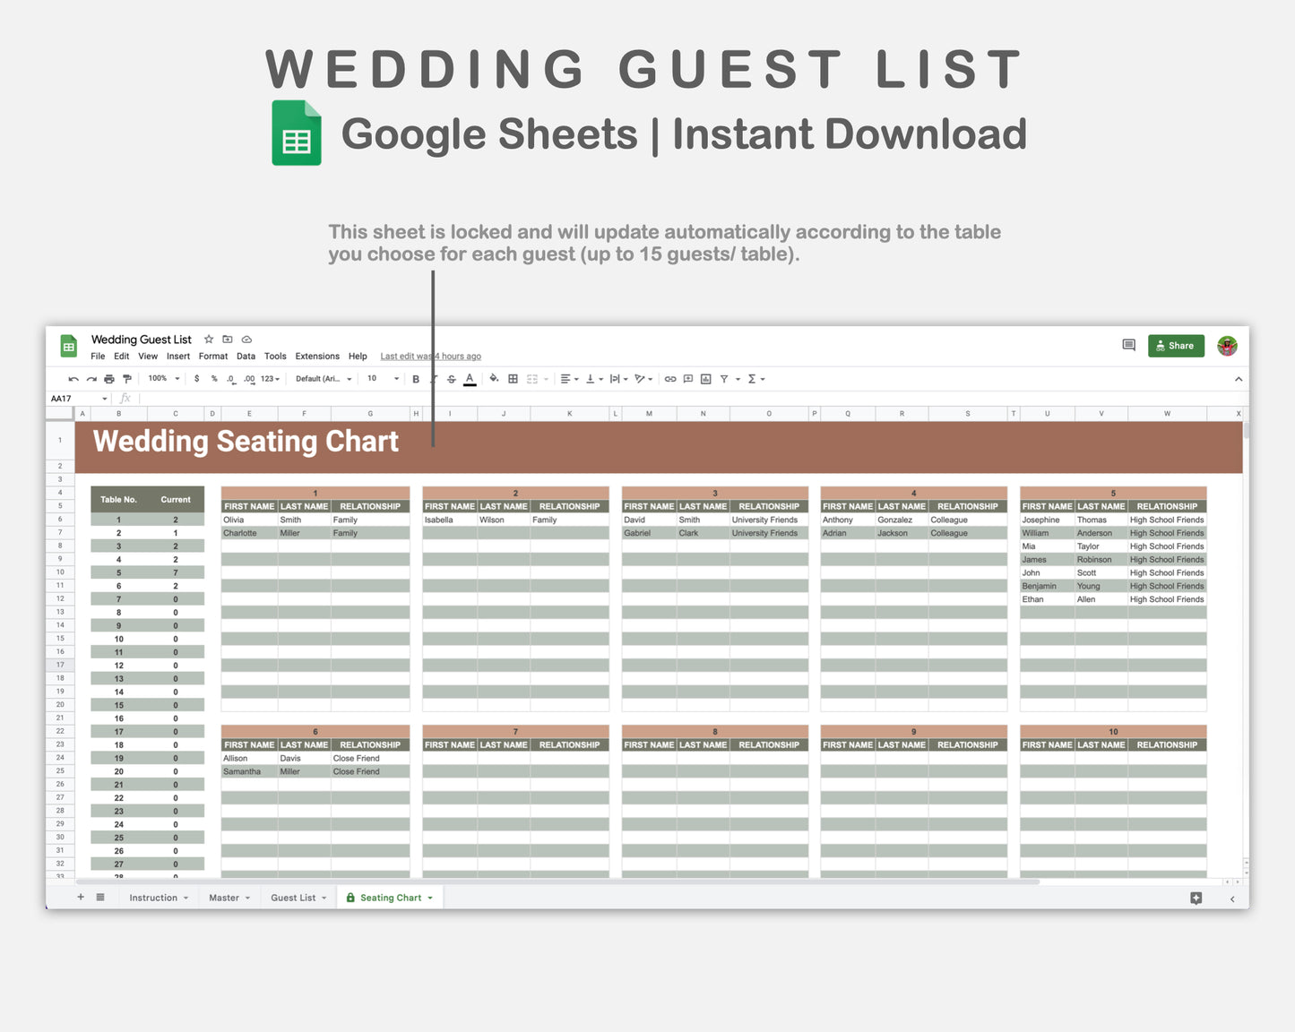Open version history via 'Last edit was 4 hours ago'

point(430,356)
